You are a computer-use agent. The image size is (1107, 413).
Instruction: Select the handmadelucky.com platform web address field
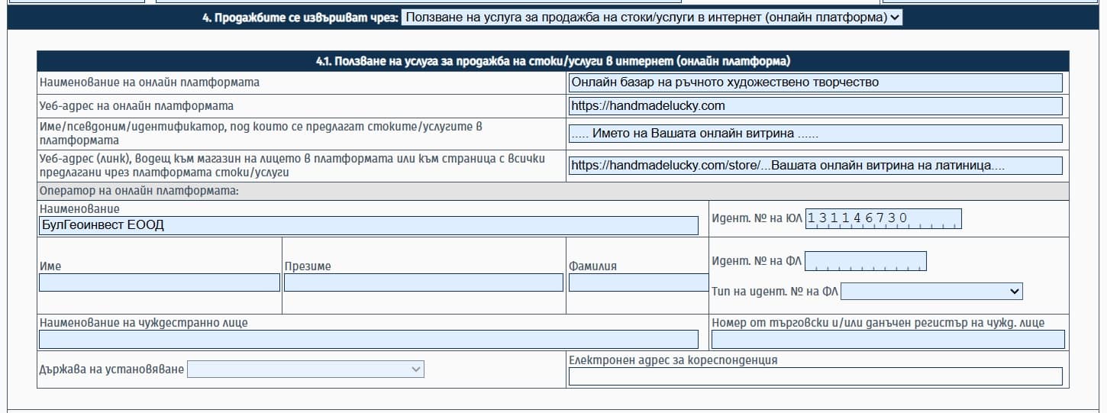815,106
